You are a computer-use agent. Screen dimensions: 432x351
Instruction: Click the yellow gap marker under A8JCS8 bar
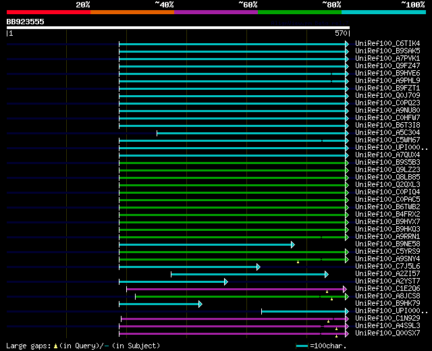point(331,299)
